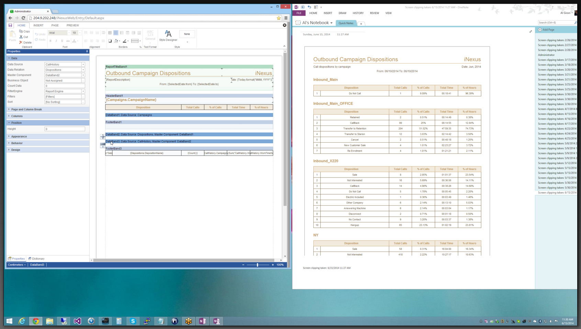The height and width of the screenshot is (329, 581).
Task: Click the Copy icon in Clipboard group
Action: point(21,31)
